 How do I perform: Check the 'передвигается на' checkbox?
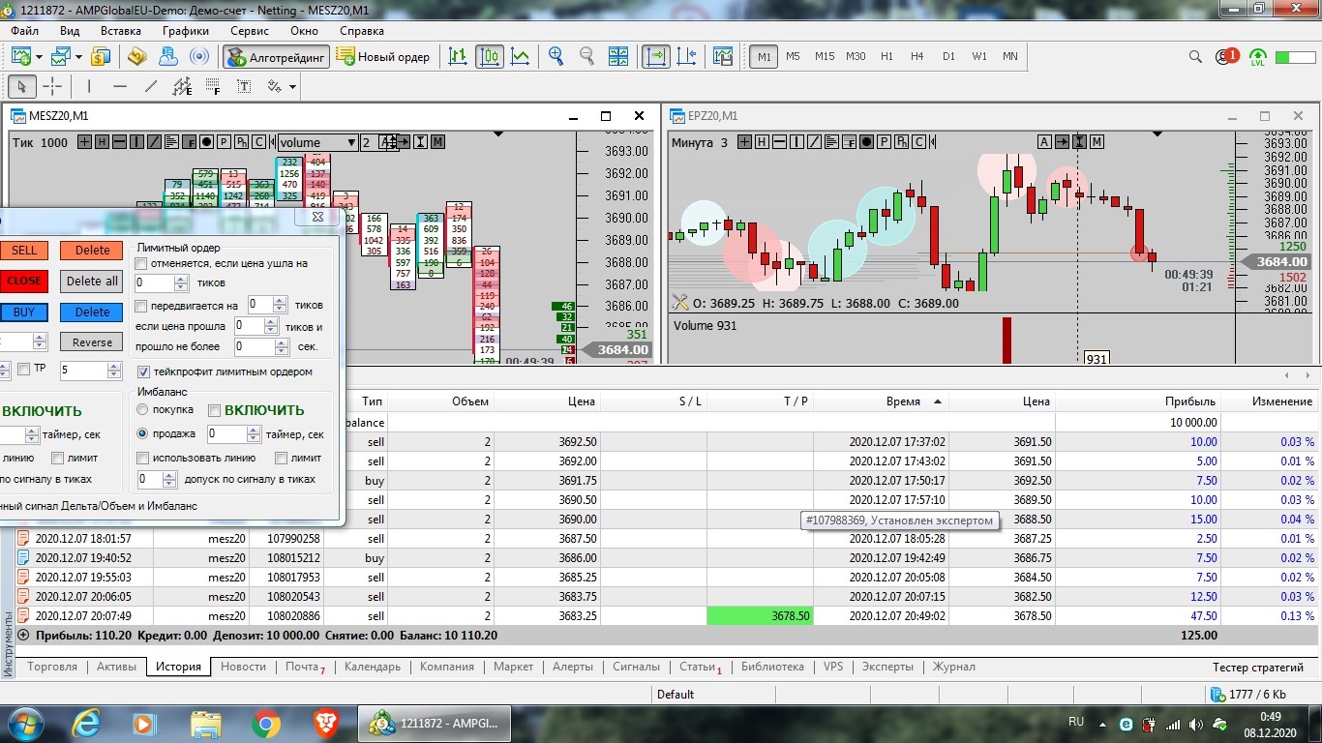point(142,306)
